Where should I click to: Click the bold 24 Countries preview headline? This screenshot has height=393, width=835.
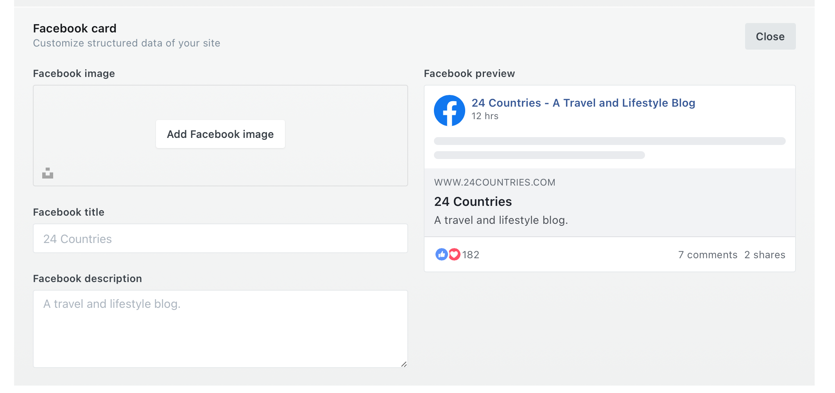point(473,202)
